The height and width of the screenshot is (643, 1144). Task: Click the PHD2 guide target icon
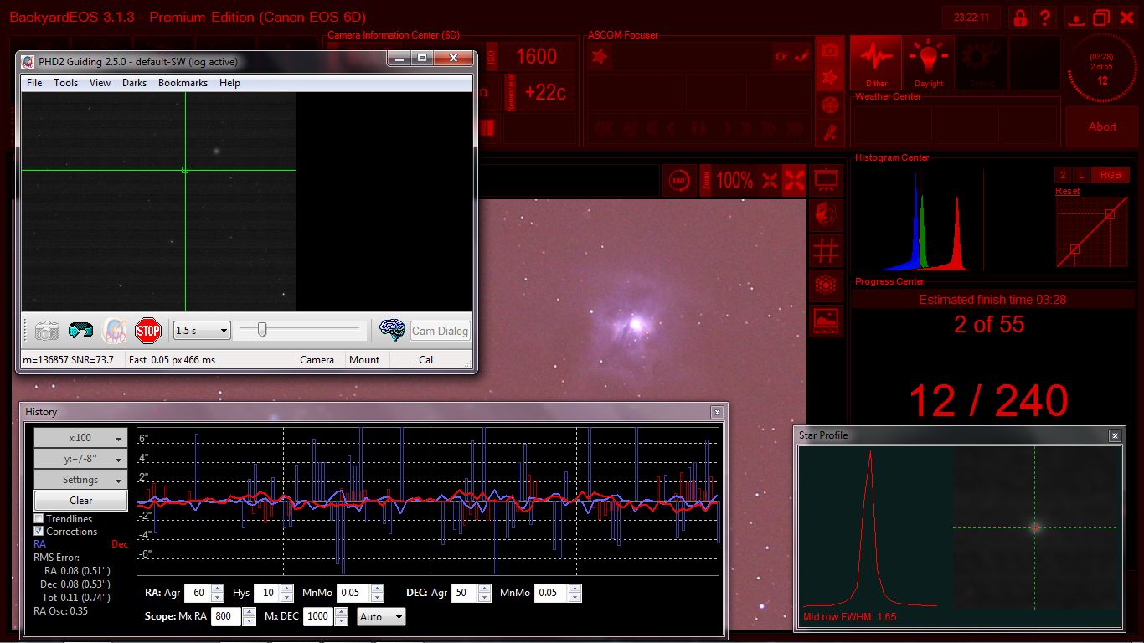pyautogui.click(x=115, y=331)
